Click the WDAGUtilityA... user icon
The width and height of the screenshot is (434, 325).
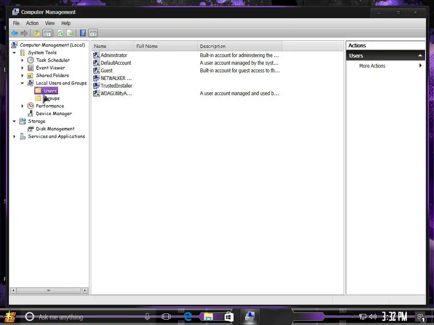pyautogui.click(x=96, y=94)
